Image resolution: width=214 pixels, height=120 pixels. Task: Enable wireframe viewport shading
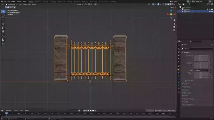166,4
